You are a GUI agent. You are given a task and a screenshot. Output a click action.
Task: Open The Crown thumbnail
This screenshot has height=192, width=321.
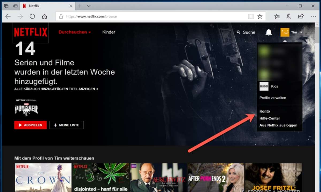click(43, 178)
